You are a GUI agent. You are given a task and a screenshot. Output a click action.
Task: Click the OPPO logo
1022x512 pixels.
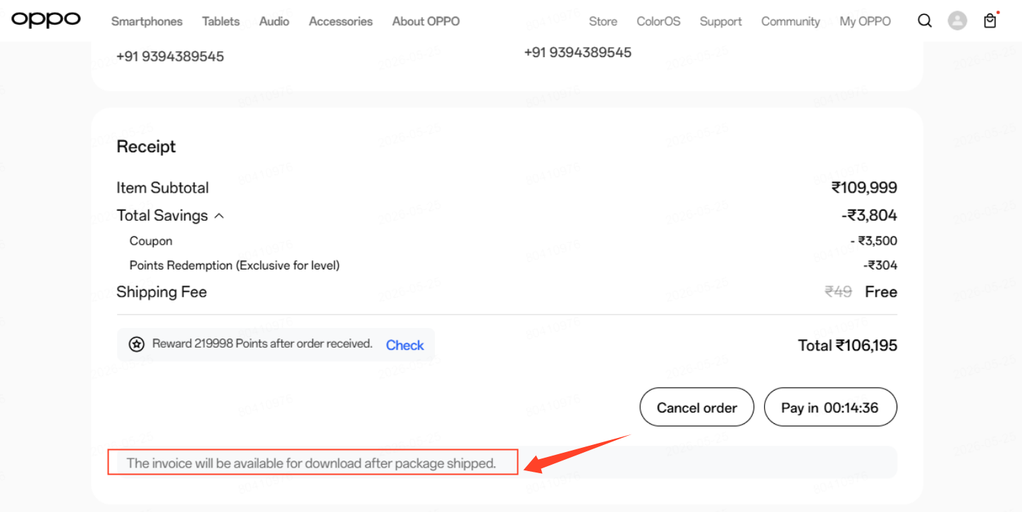click(46, 20)
